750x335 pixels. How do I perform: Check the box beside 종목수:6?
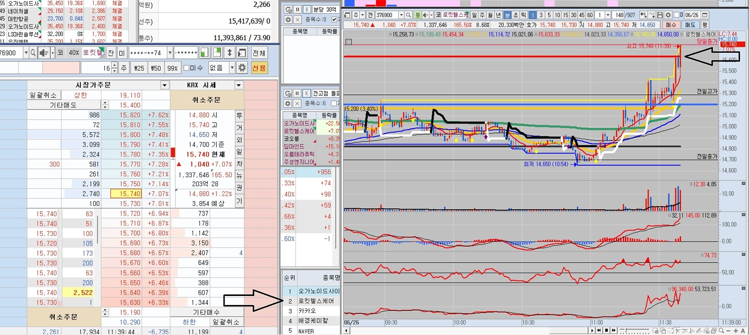[x=334, y=103]
